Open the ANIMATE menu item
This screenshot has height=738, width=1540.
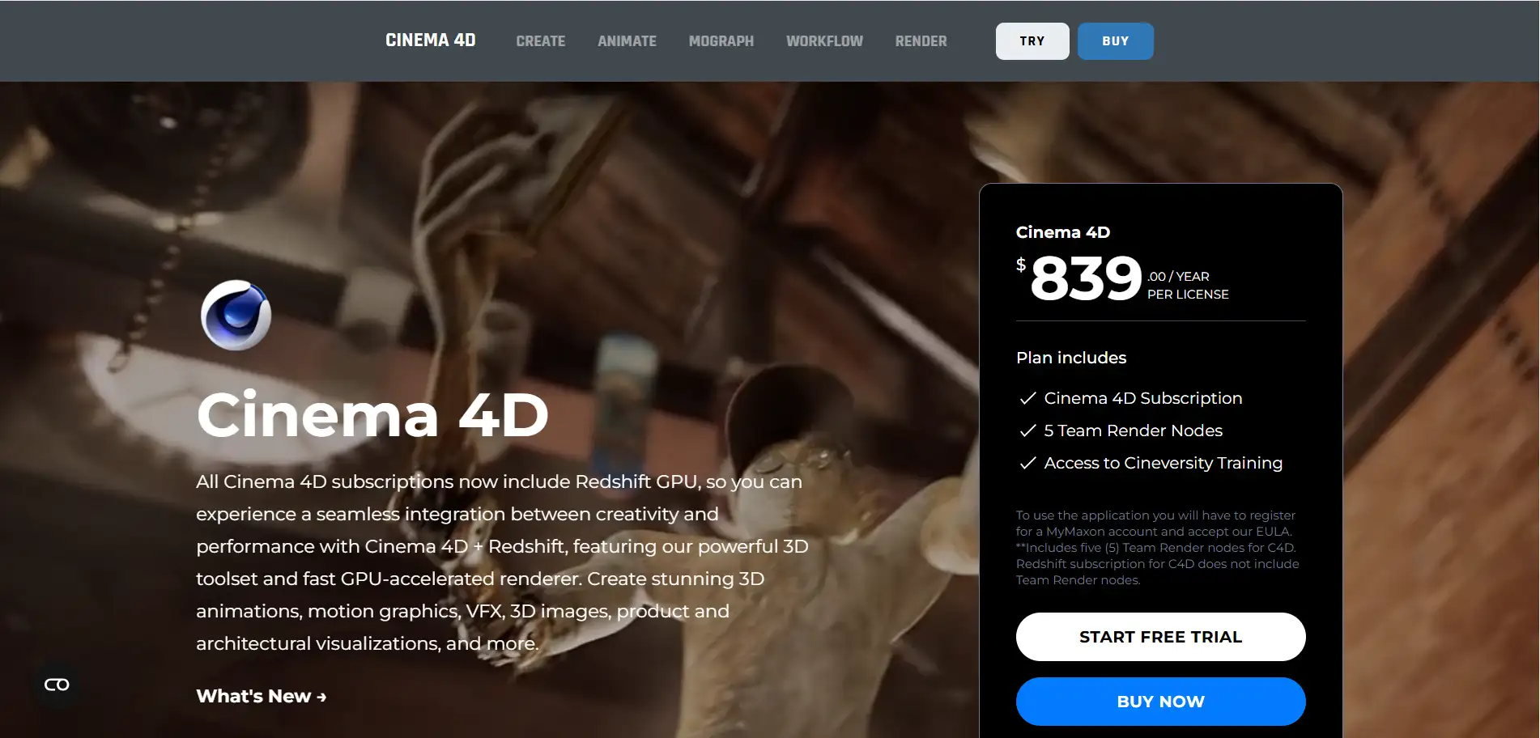coord(627,41)
